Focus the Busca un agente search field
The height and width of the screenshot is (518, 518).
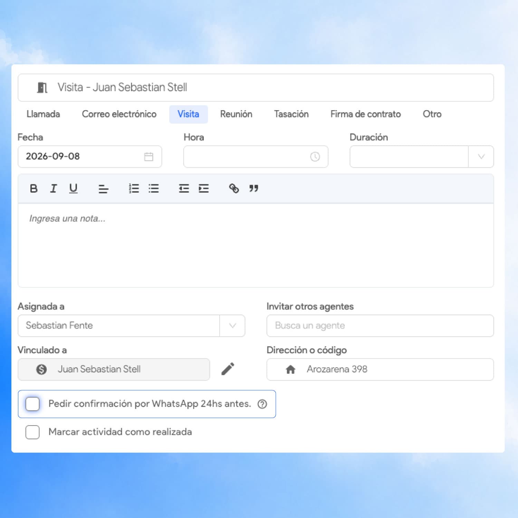(x=380, y=326)
